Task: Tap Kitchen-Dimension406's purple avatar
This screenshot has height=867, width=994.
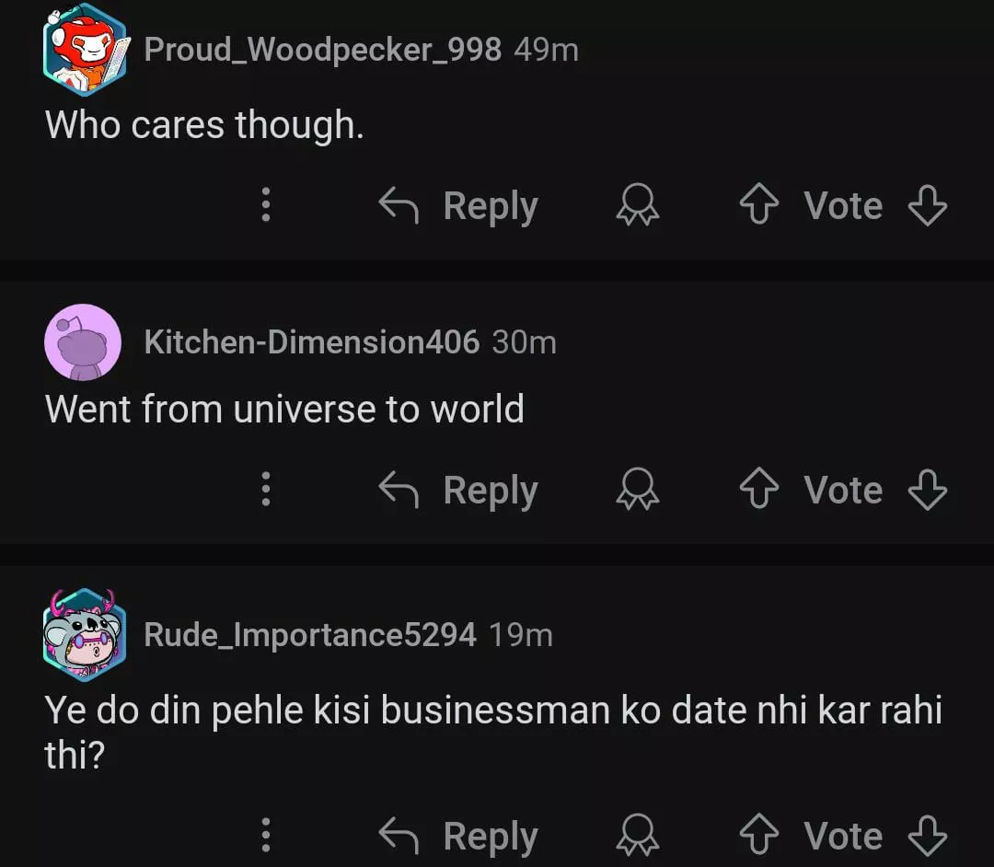Action: click(x=83, y=342)
